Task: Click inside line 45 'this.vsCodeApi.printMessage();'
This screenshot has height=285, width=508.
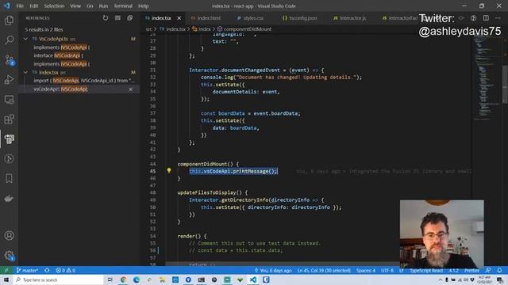Action: [x=233, y=171]
